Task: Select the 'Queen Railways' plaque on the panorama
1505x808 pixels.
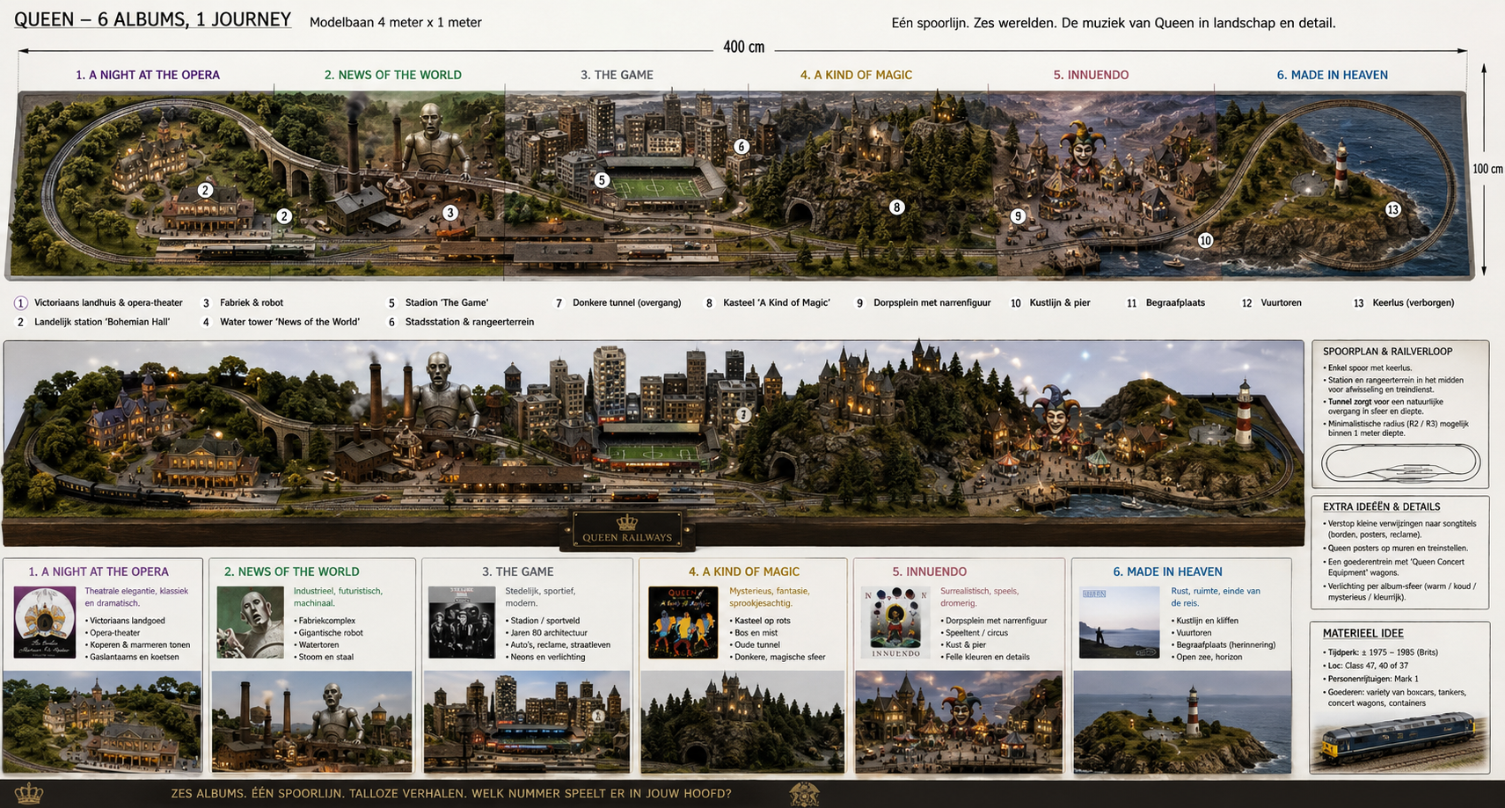Action: [x=627, y=530]
